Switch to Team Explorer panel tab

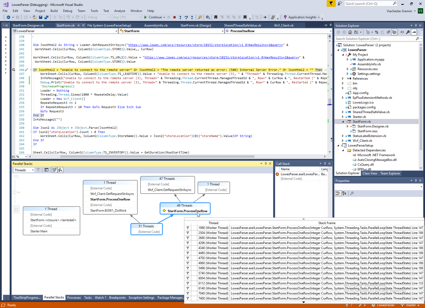tap(390, 173)
